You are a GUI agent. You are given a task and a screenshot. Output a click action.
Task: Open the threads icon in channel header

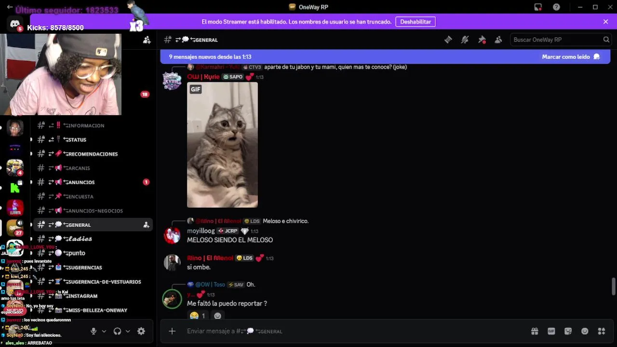448,40
